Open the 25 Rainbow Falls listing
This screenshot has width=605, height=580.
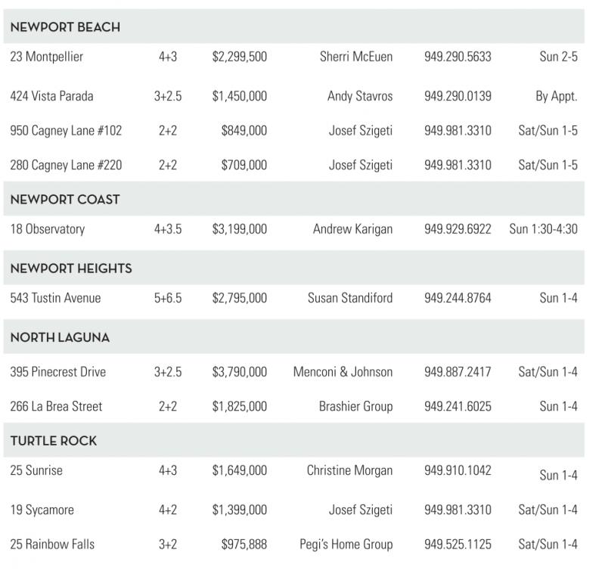point(52,544)
